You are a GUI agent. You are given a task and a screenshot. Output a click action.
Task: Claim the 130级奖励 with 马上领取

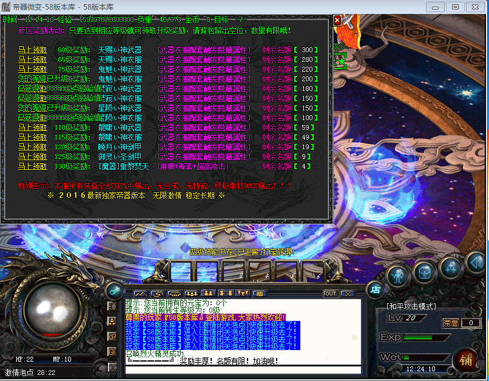tap(32, 166)
